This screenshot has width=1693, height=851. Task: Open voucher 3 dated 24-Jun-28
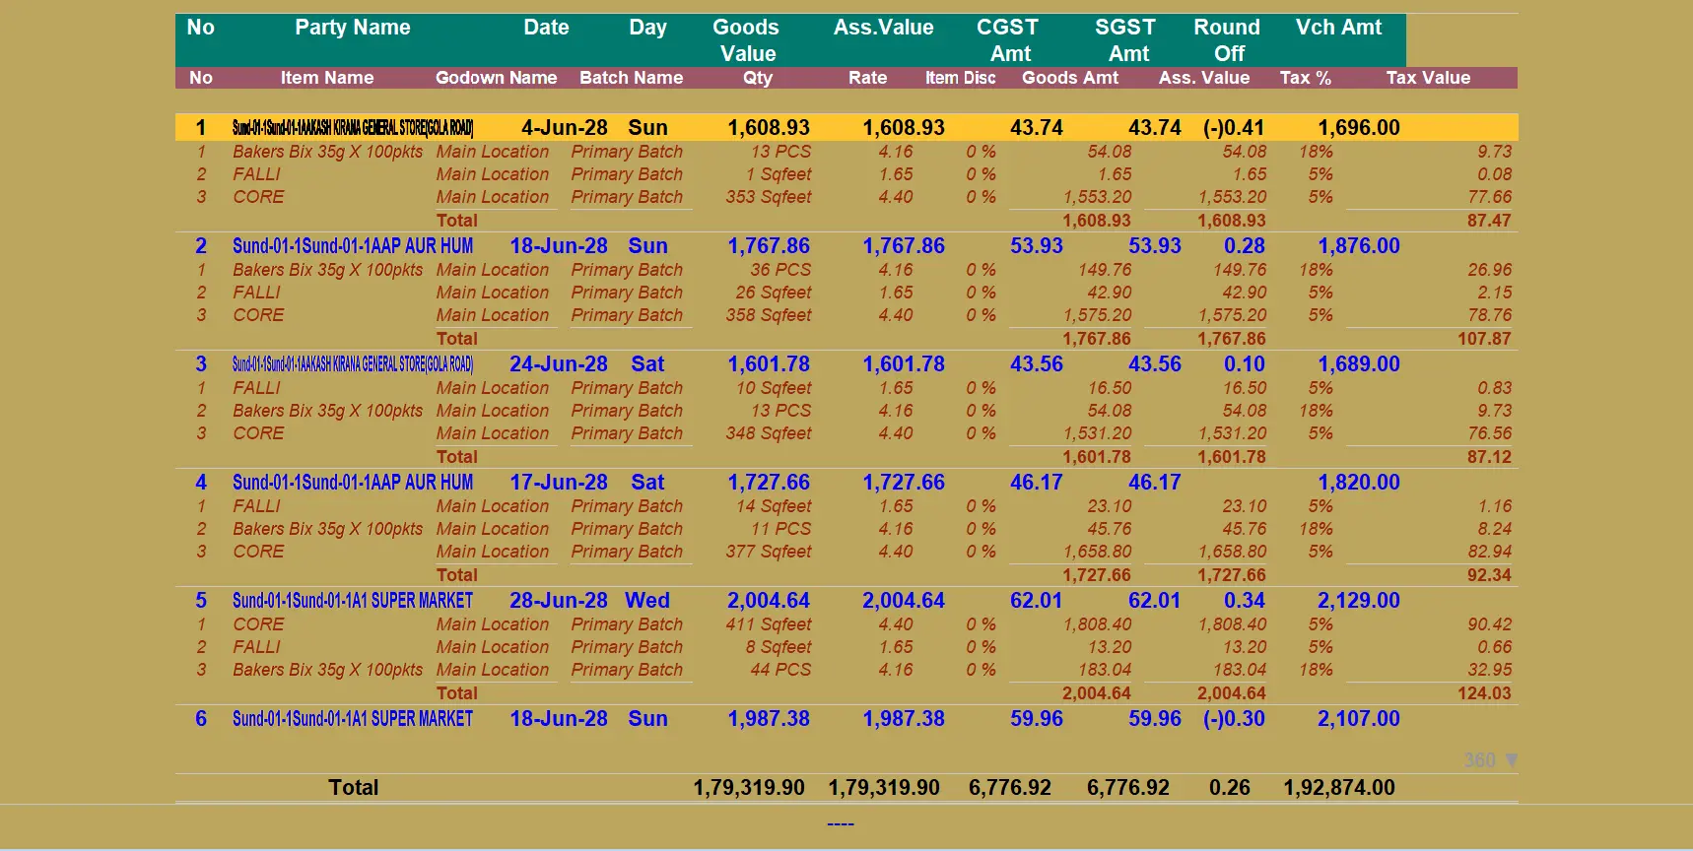coord(846,364)
